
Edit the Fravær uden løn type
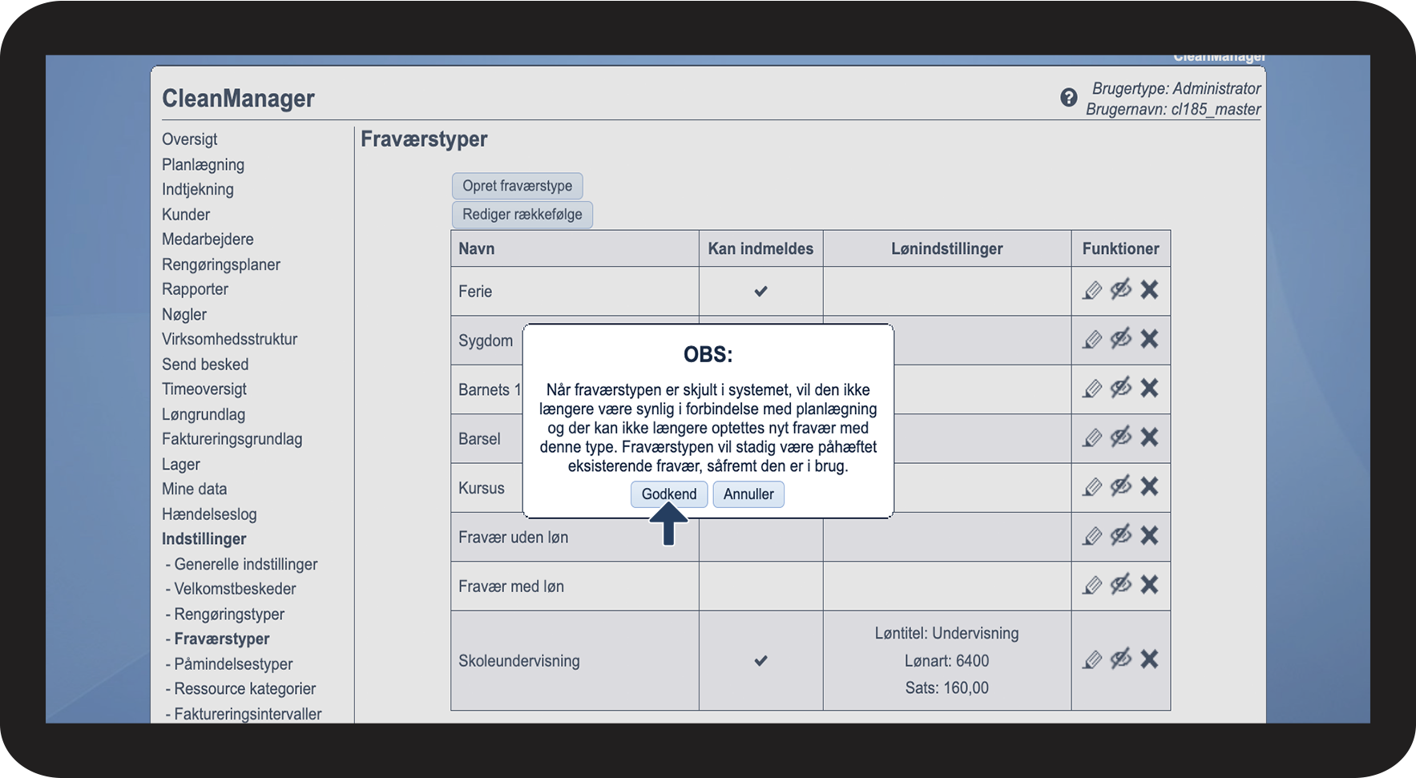pyautogui.click(x=1092, y=536)
